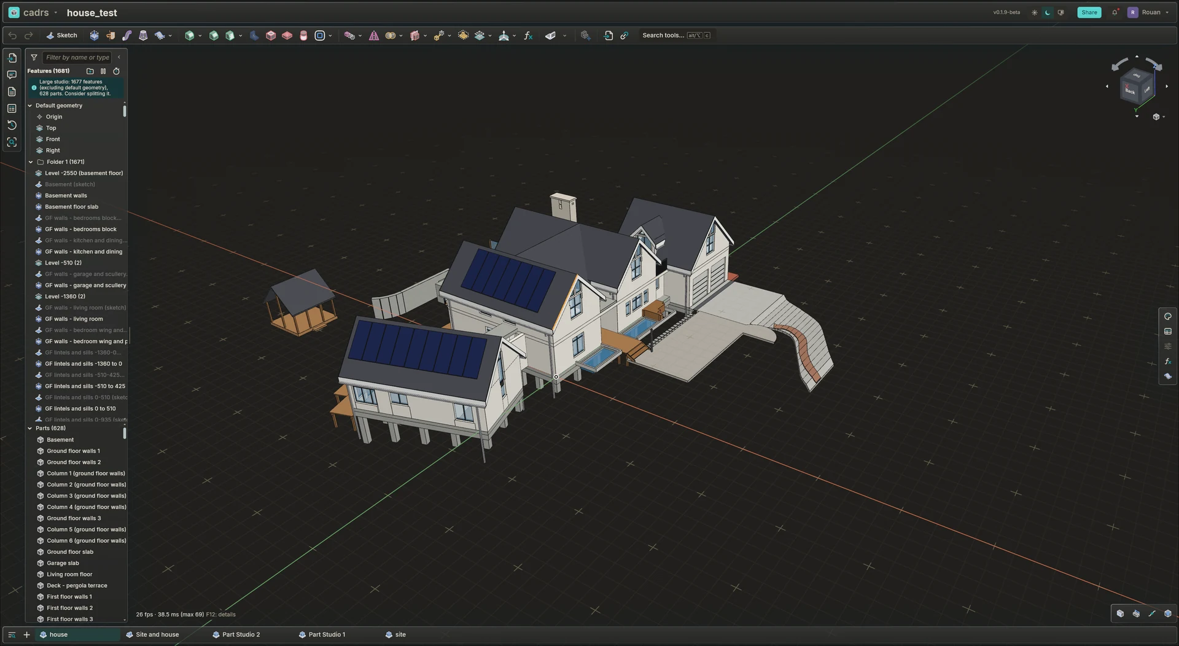Collapse Folder 1 (1671)
The width and height of the screenshot is (1179, 646).
[31, 162]
